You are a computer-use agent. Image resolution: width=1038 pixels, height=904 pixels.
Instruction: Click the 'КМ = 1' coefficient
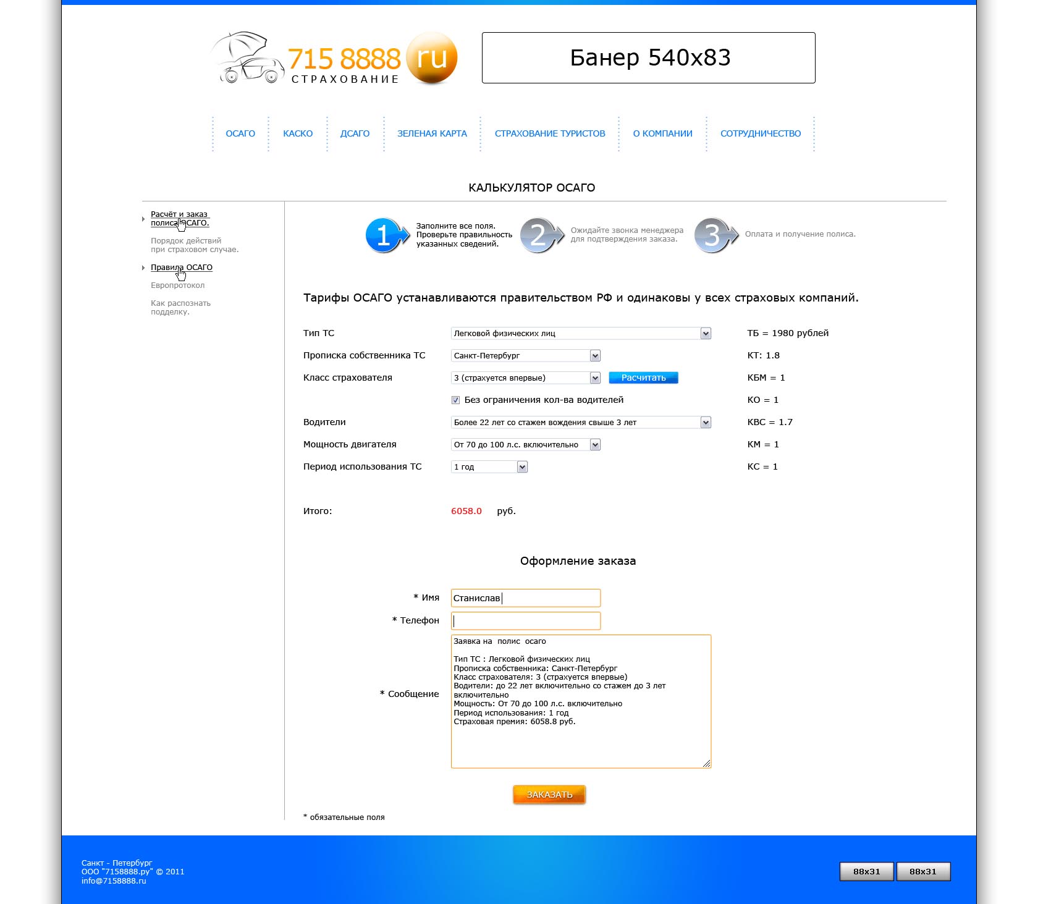click(763, 444)
